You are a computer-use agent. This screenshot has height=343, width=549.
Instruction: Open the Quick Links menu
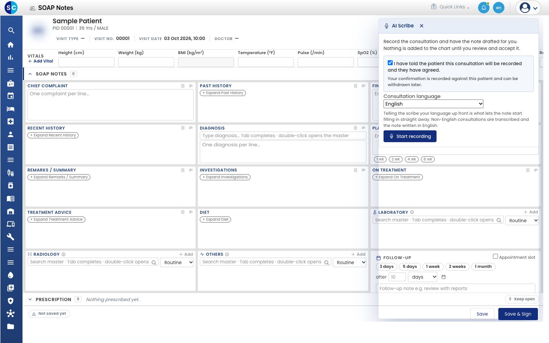pos(450,7)
